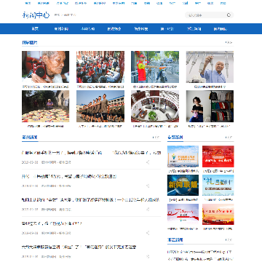Screen dimensions: 262x262
Task: Open the red anniversary video thumbnail
Action: tap(218, 156)
